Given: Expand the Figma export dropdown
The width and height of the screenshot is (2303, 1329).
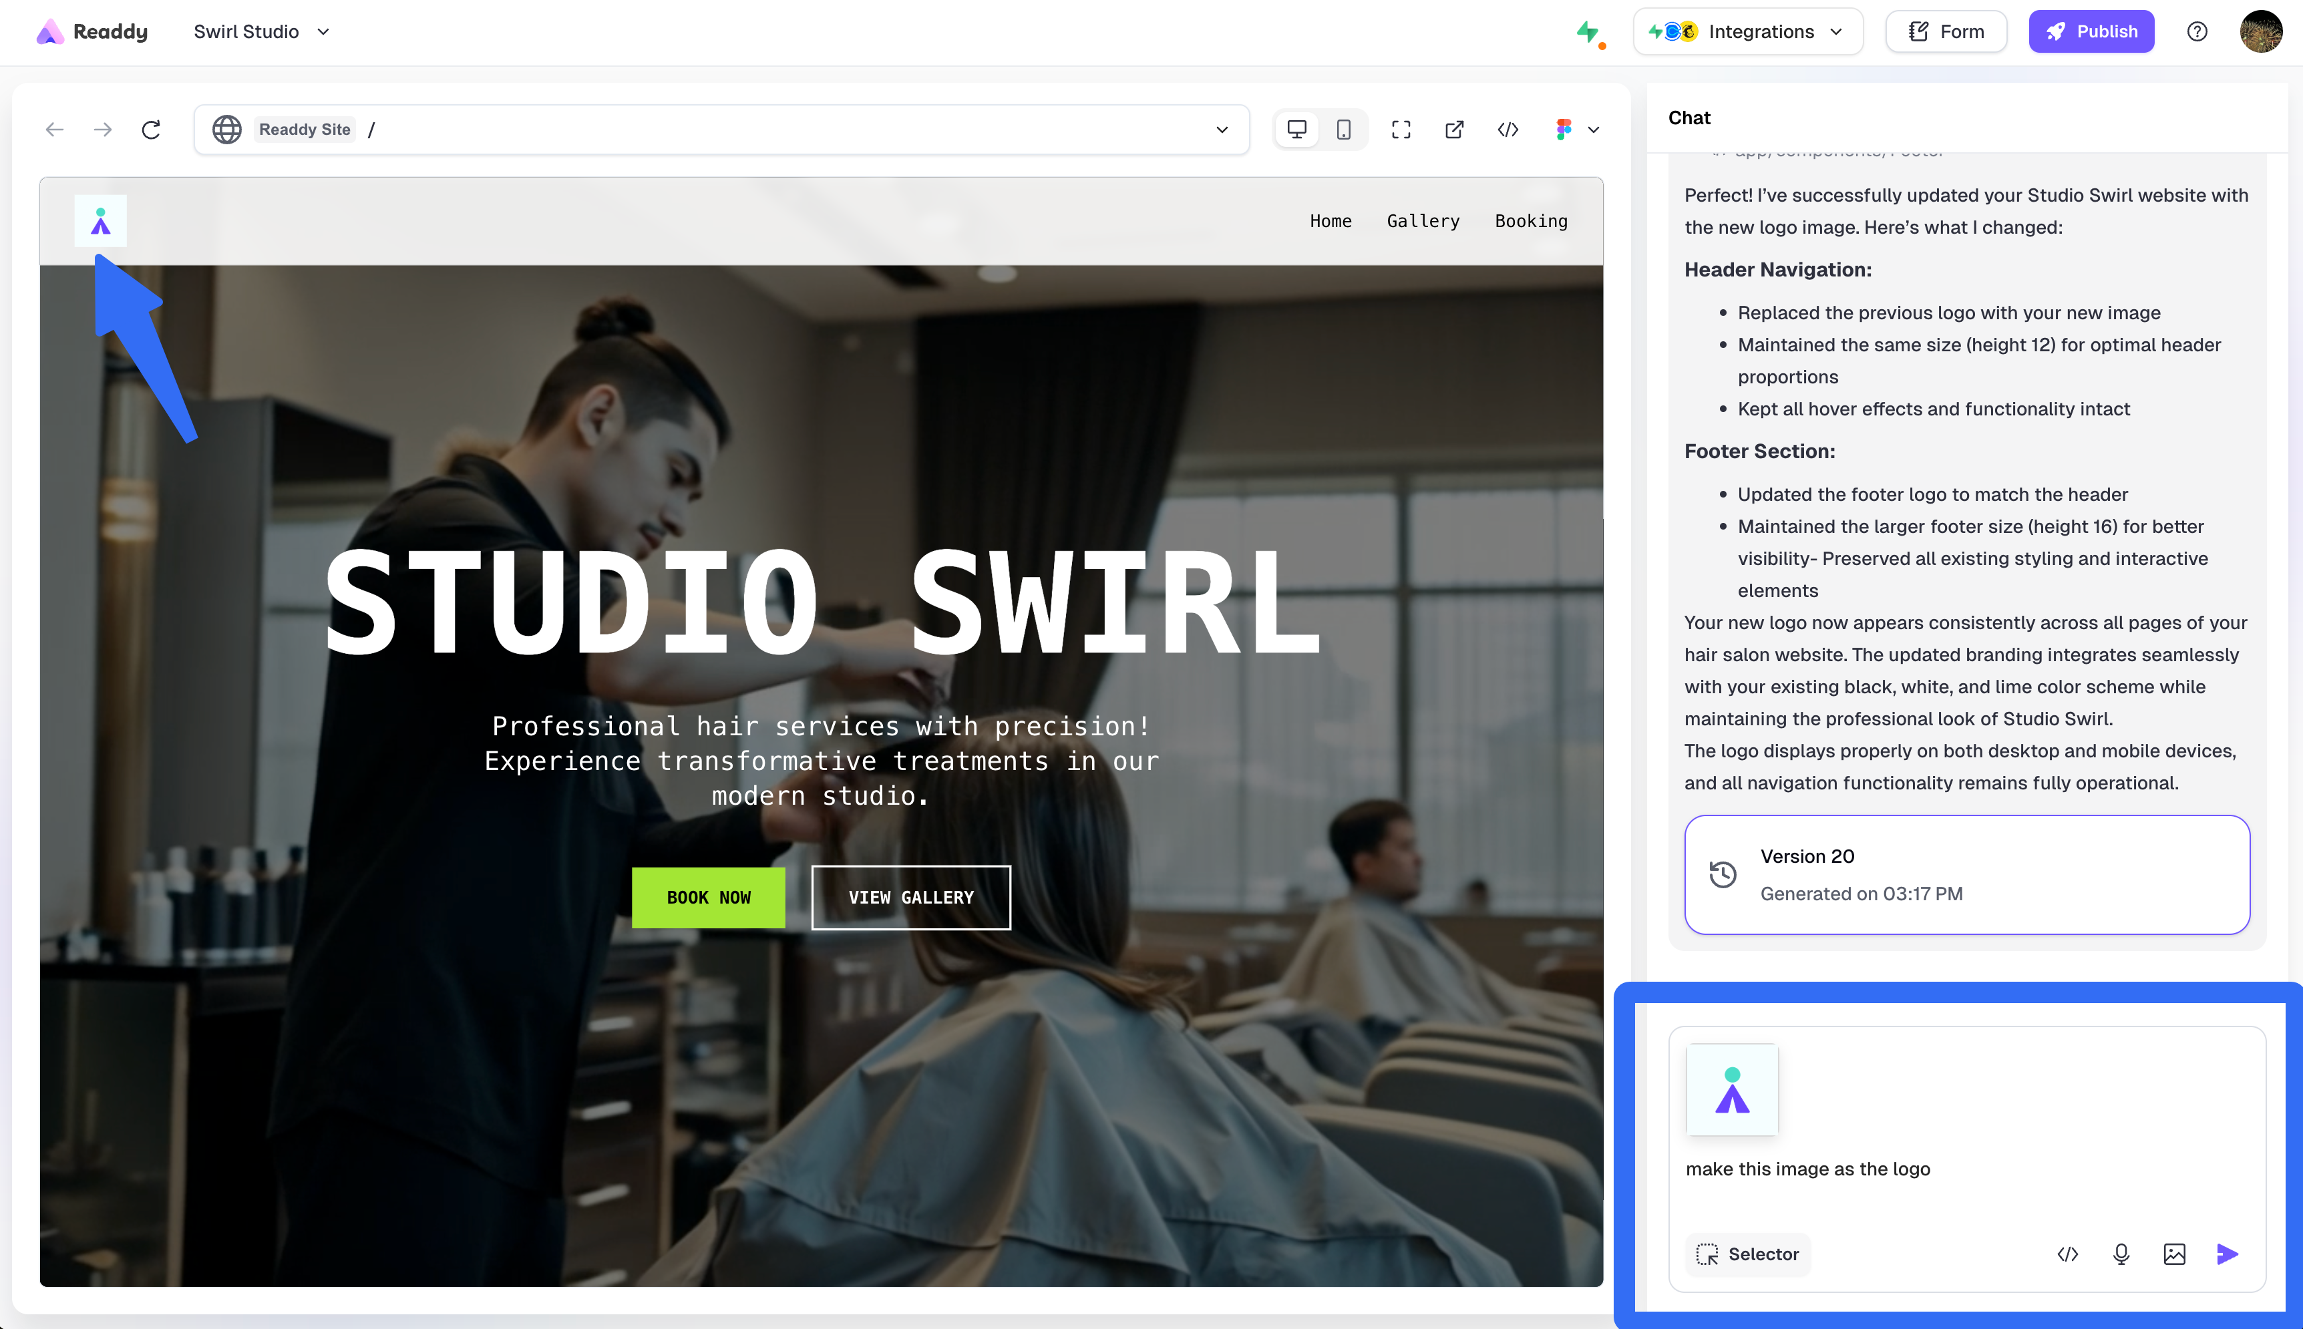Looking at the screenshot, I should coord(1593,130).
